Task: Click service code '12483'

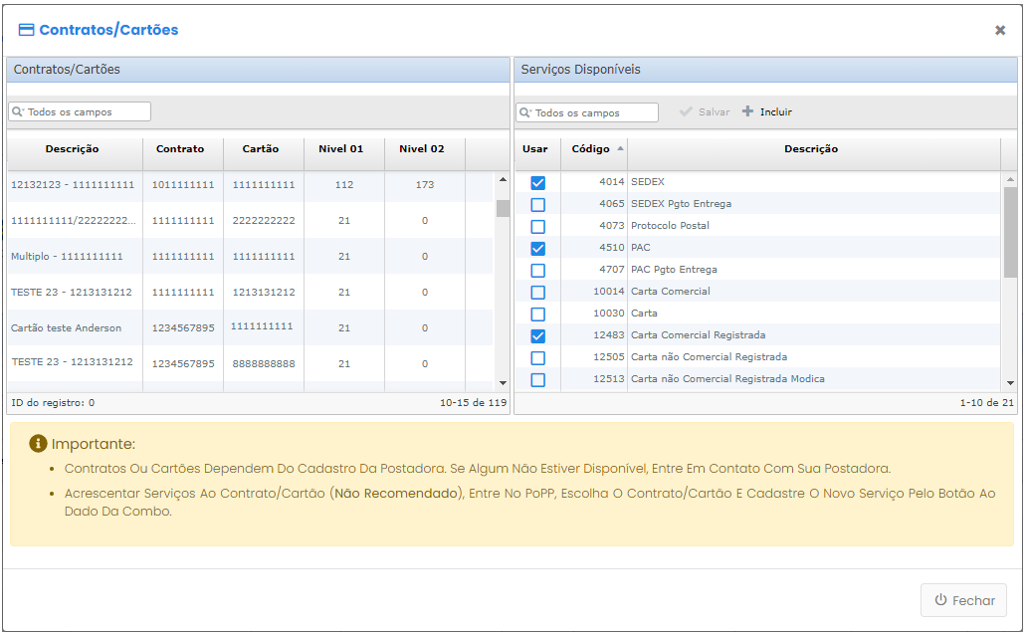Action: pyautogui.click(x=608, y=334)
